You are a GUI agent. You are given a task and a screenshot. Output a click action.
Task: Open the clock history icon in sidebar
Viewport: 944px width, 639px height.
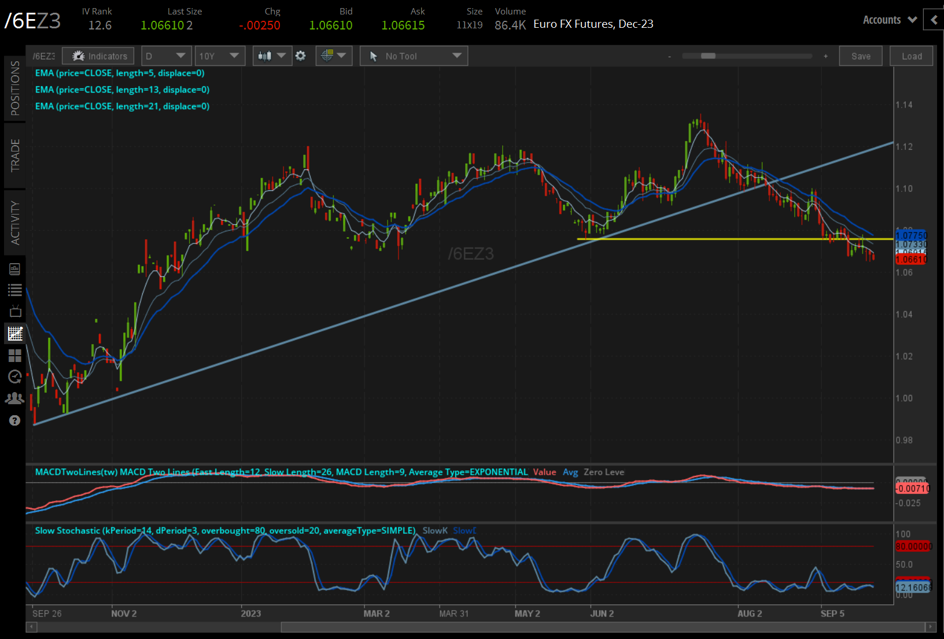click(x=15, y=377)
